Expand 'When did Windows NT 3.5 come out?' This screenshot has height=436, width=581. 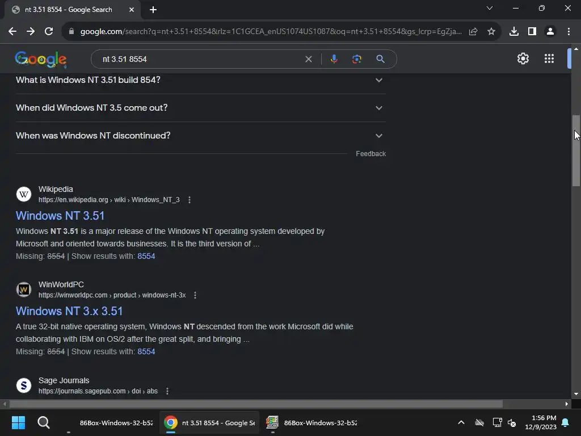pyautogui.click(x=200, y=108)
